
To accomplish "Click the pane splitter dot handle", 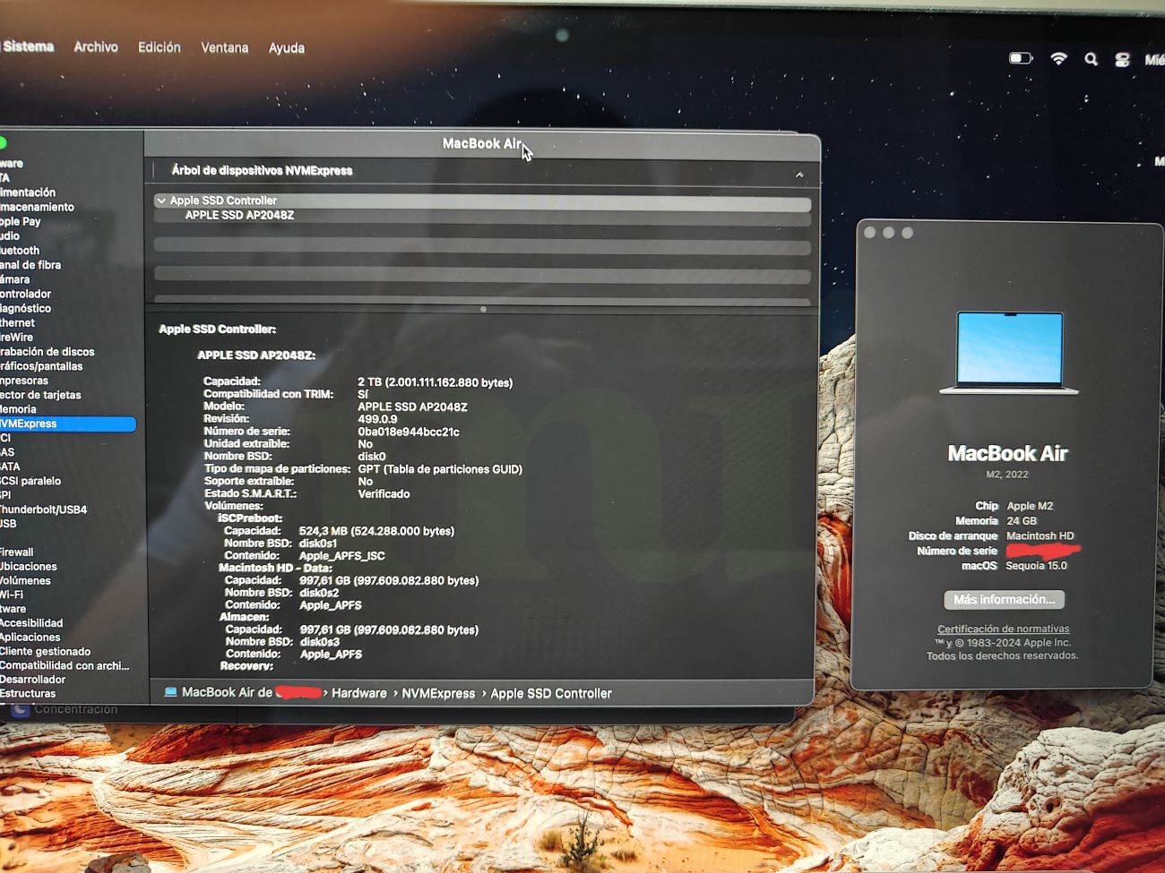I will [483, 309].
